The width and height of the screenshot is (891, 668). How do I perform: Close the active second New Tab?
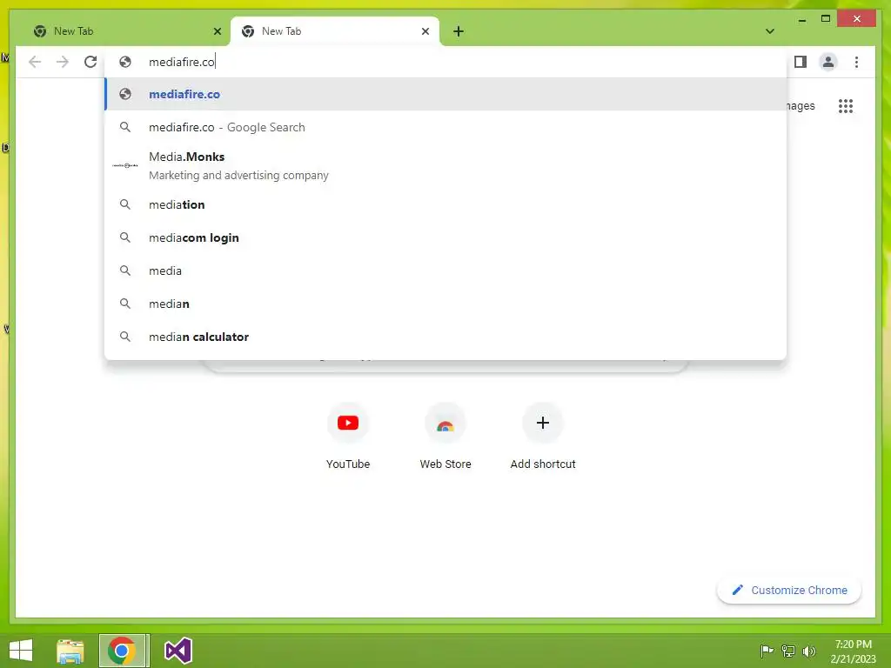tap(425, 31)
